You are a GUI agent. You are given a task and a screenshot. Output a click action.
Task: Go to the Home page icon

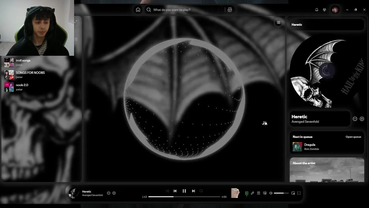click(x=138, y=10)
